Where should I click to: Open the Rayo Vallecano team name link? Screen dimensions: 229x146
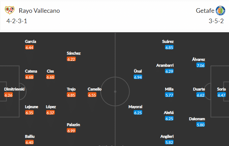pos(39,11)
